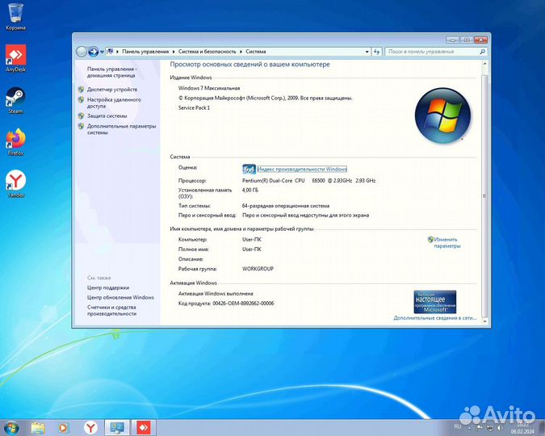Click the Windows logo image
The image size is (545, 436).
tap(442, 115)
